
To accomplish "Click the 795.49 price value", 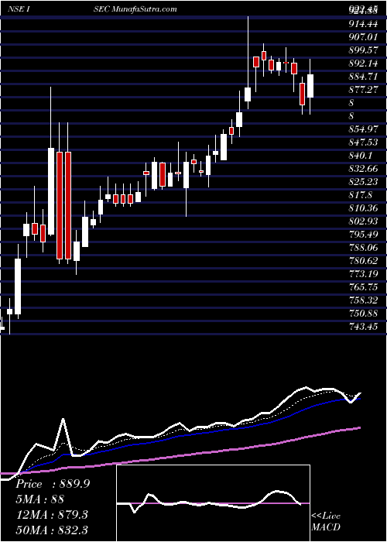I will [363, 235].
